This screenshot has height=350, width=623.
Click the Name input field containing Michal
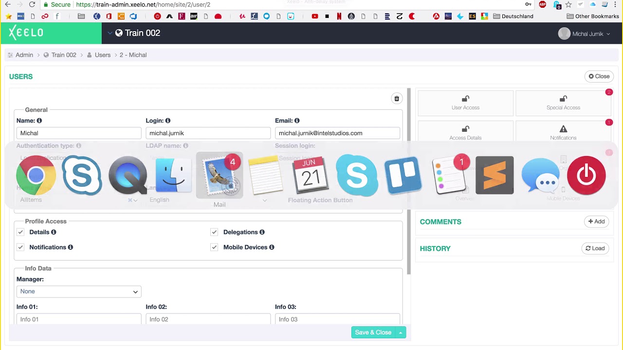click(x=79, y=133)
